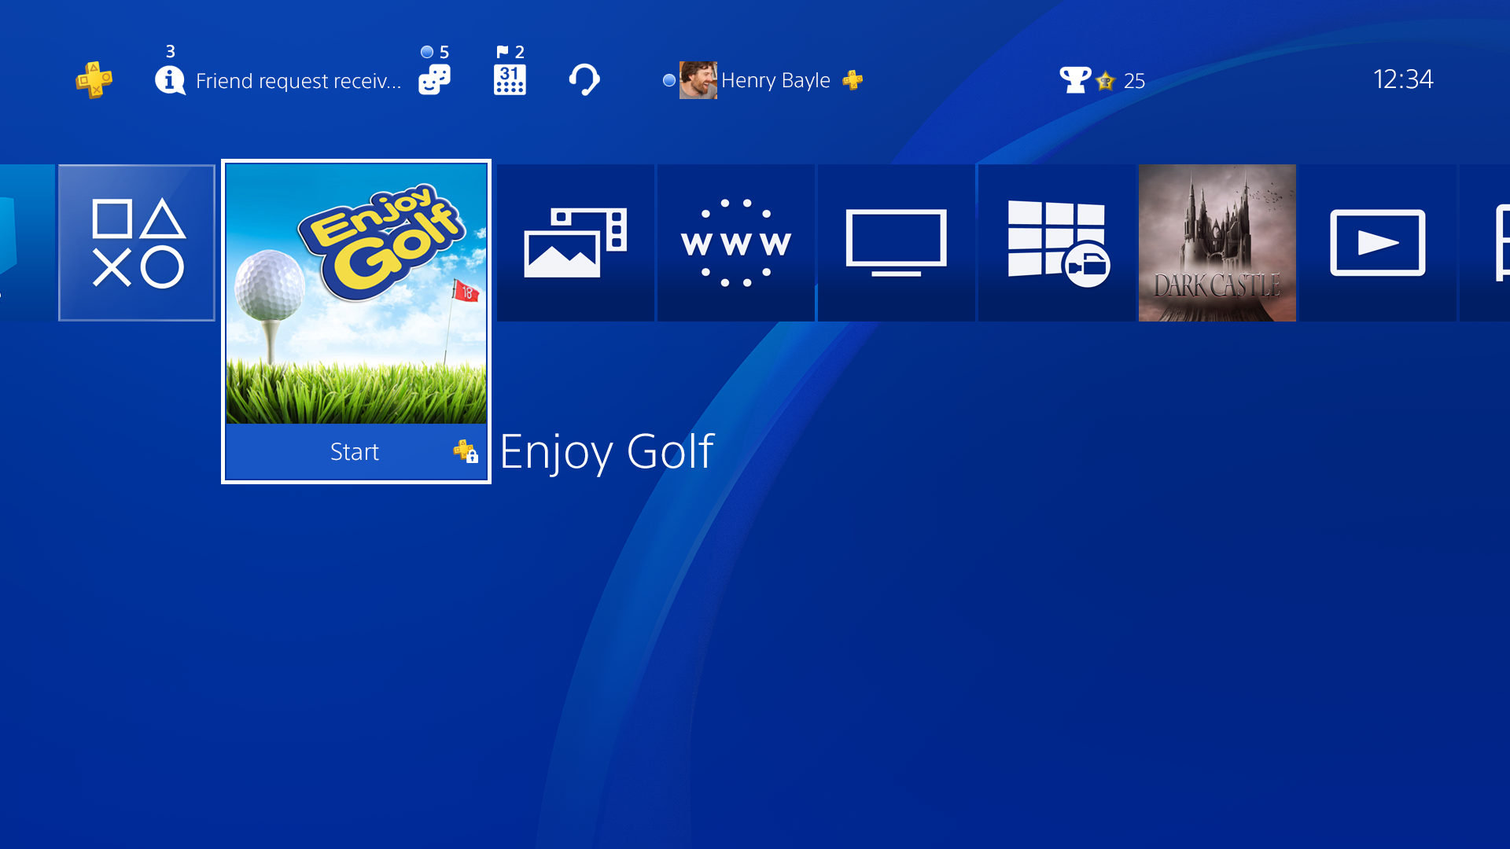
Task: Open the Party headset icon
Action: coord(584,79)
